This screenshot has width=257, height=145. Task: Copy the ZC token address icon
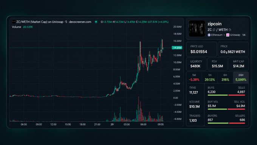214,30
